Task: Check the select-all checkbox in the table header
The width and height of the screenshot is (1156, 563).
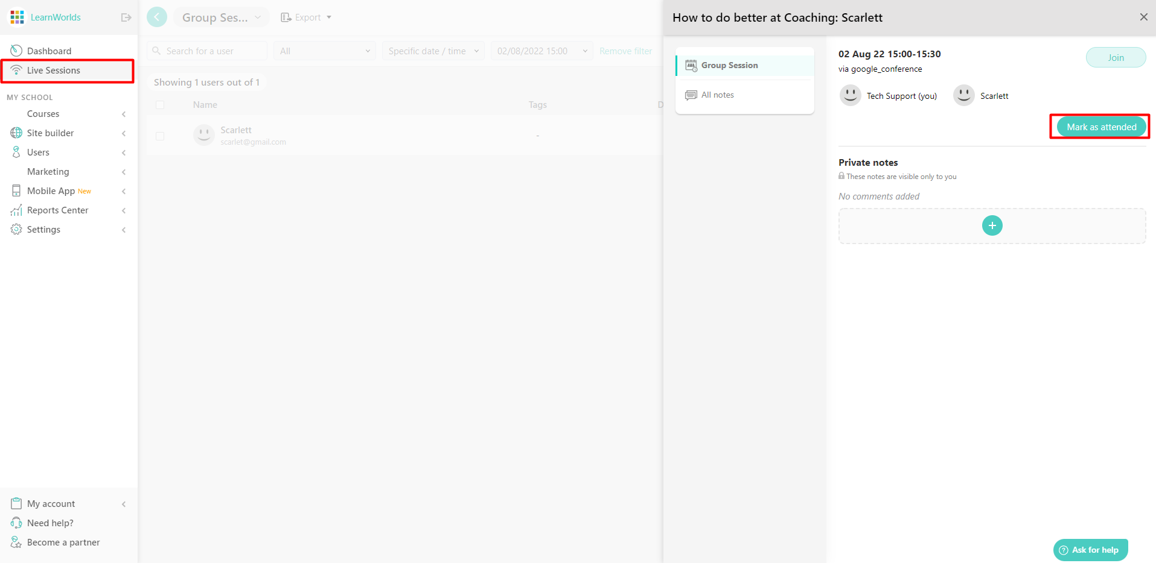Action: [160, 104]
